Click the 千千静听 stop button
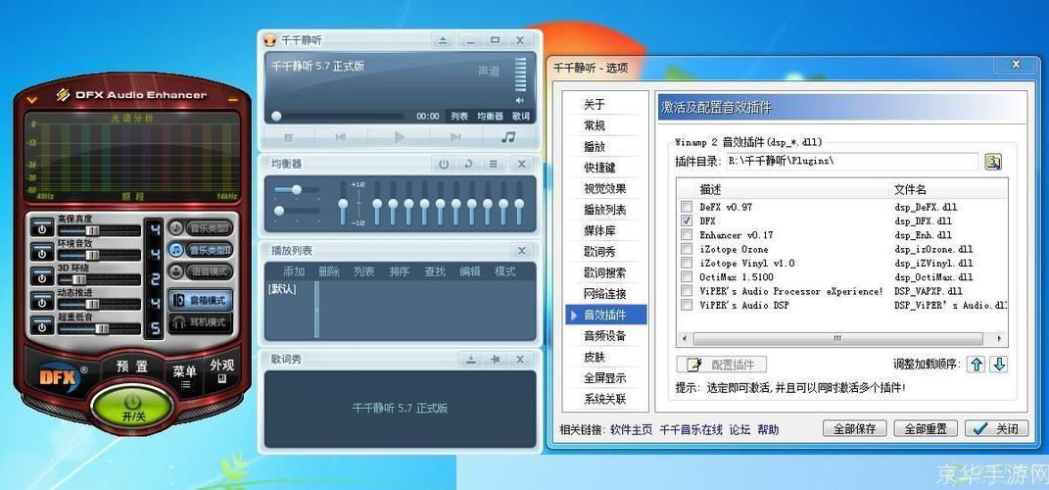This screenshot has width=1049, height=490. [289, 137]
